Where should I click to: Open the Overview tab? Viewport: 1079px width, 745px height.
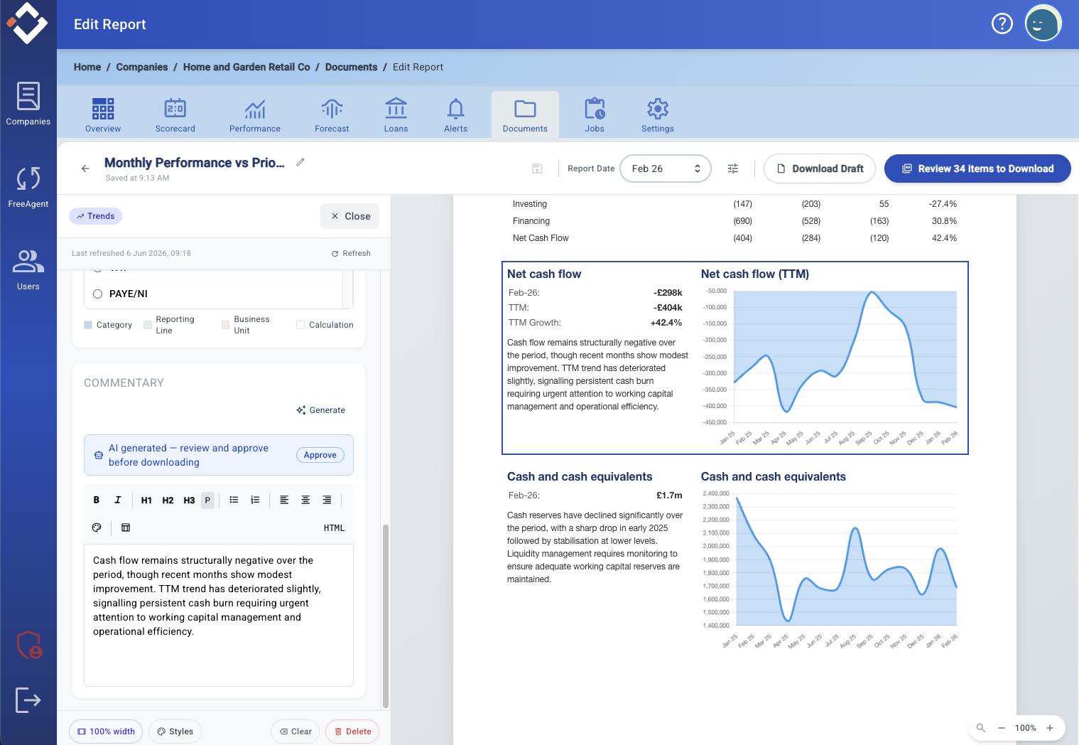(103, 115)
